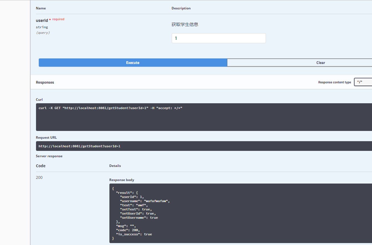The image size is (372, 245).
Task: Open the Response content type dropdown
Action: coord(363,82)
